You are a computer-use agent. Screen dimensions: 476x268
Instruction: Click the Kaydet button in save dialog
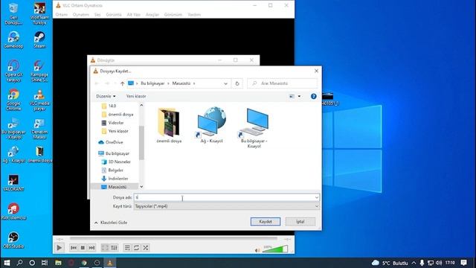[x=266, y=222]
